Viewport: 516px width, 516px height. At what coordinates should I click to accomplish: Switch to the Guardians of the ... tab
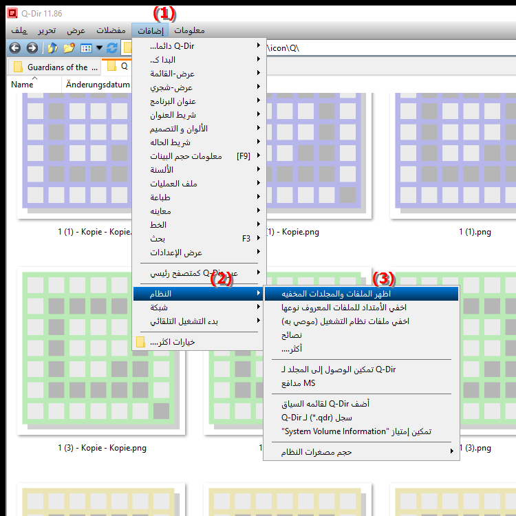[x=54, y=67]
